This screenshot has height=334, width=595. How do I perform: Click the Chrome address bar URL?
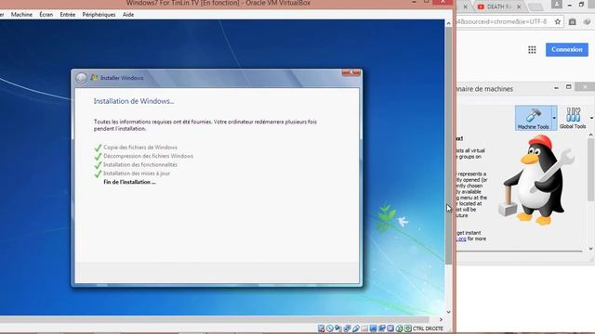tap(502, 21)
